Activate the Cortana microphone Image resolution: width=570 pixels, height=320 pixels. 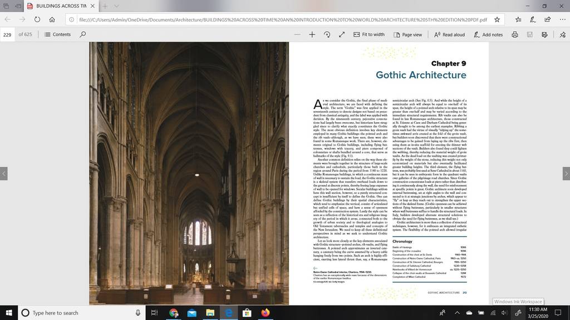138,313
